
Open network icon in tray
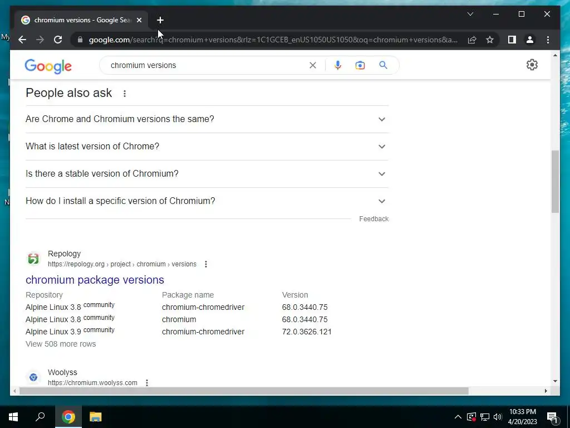(x=485, y=417)
